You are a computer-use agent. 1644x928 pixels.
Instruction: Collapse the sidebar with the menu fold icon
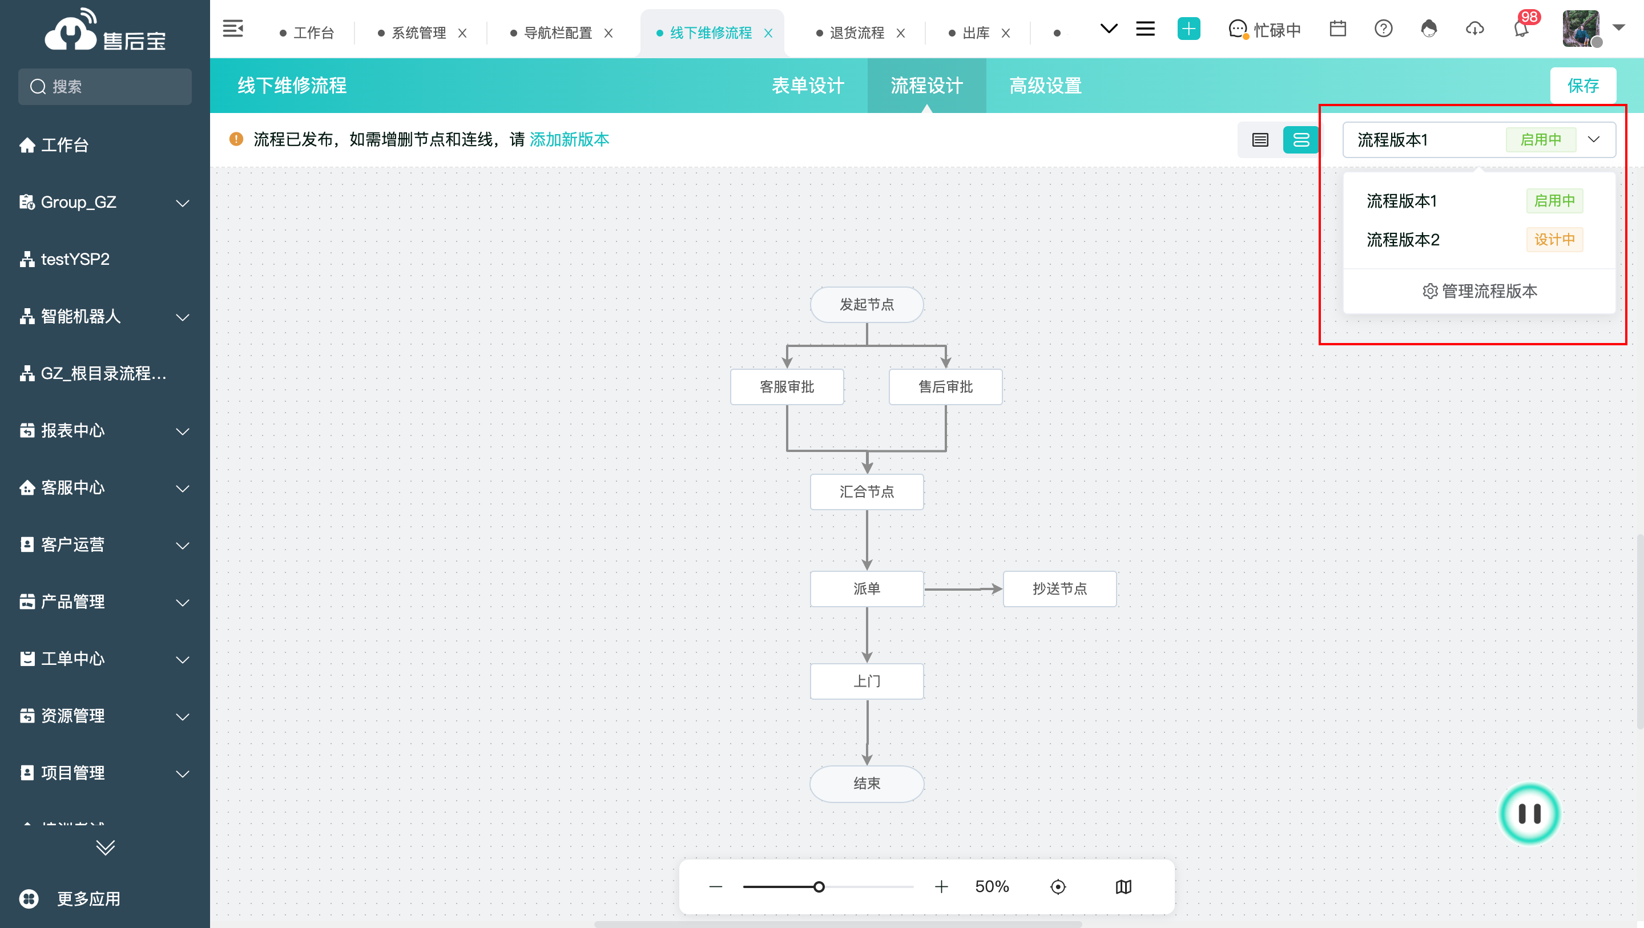pyautogui.click(x=232, y=29)
